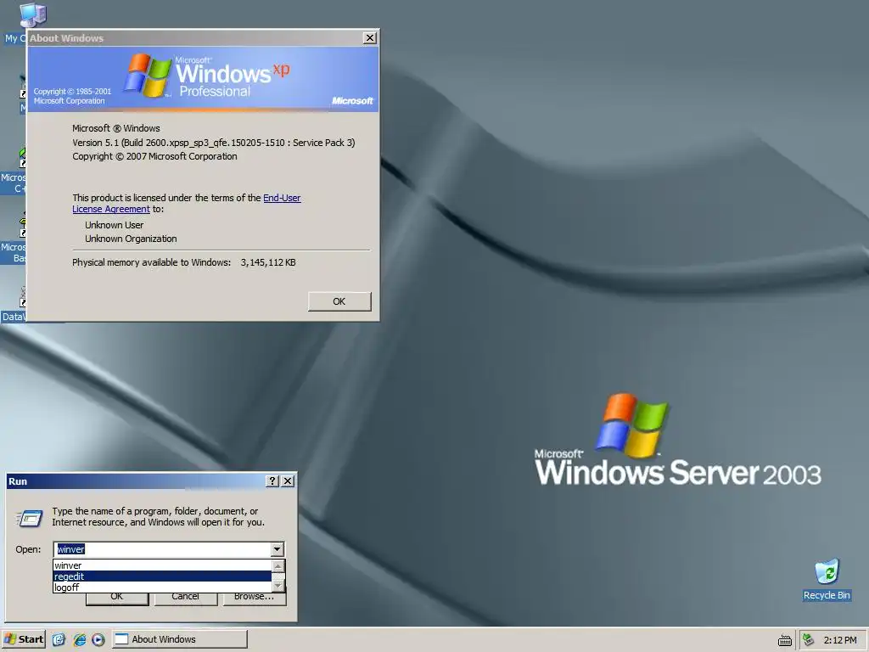Image resolution: width=869 pixels, height=652 pixels.
Task: Click the Run program icon in dialog
Action: pos(30,519)
